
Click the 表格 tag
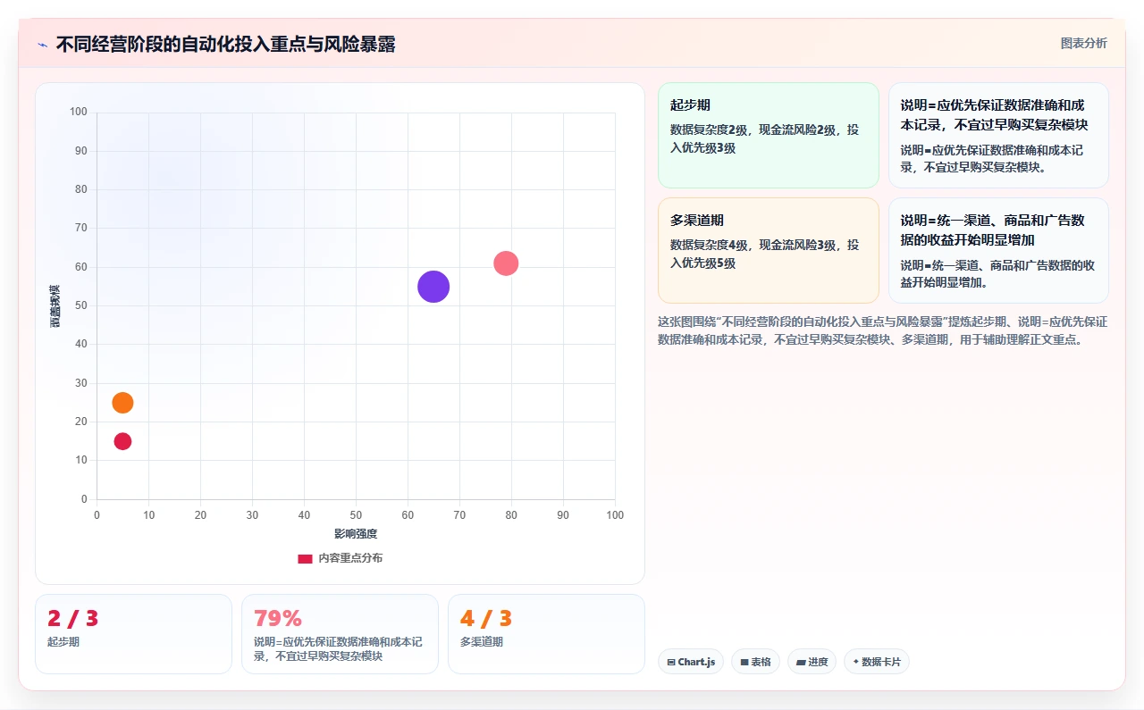[755, 662]
